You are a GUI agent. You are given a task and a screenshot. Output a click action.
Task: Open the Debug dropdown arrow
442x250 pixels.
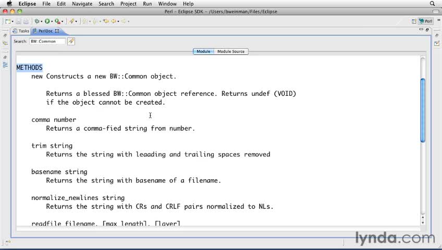click(x=42, y=21)
